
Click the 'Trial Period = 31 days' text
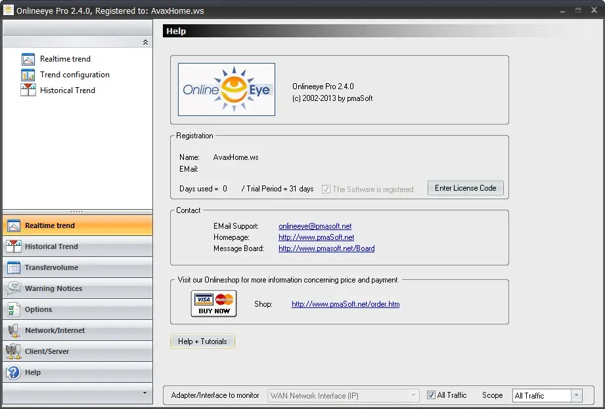[x=280, y=189]
